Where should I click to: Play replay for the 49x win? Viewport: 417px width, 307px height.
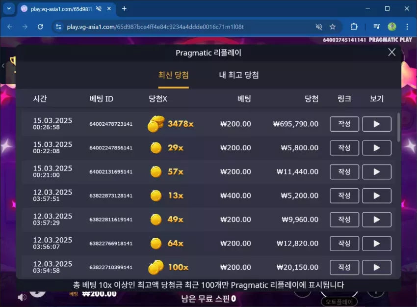point(377,220)
